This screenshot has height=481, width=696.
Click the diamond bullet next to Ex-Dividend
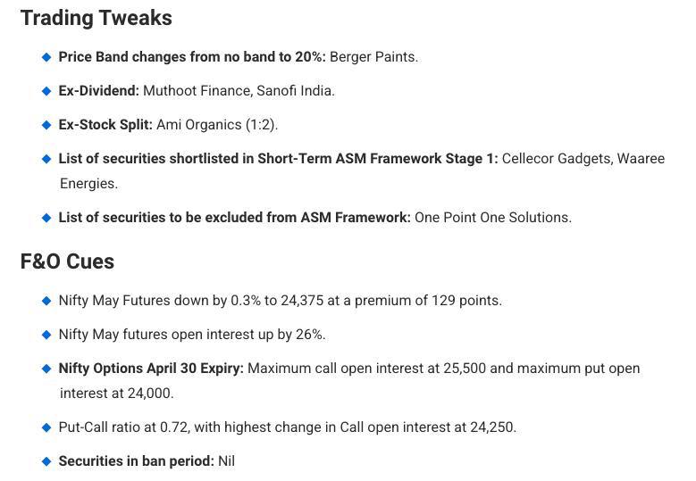click(x=46, y=91)
